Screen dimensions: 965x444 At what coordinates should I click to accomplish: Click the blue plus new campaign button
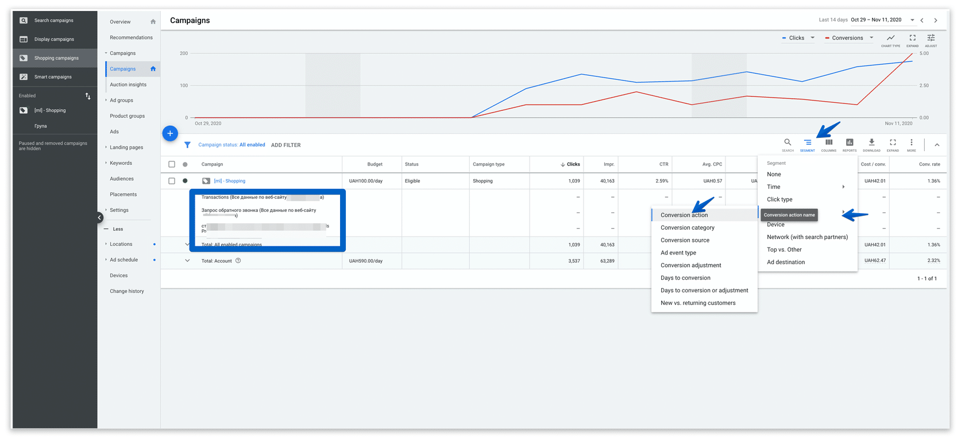170,133
